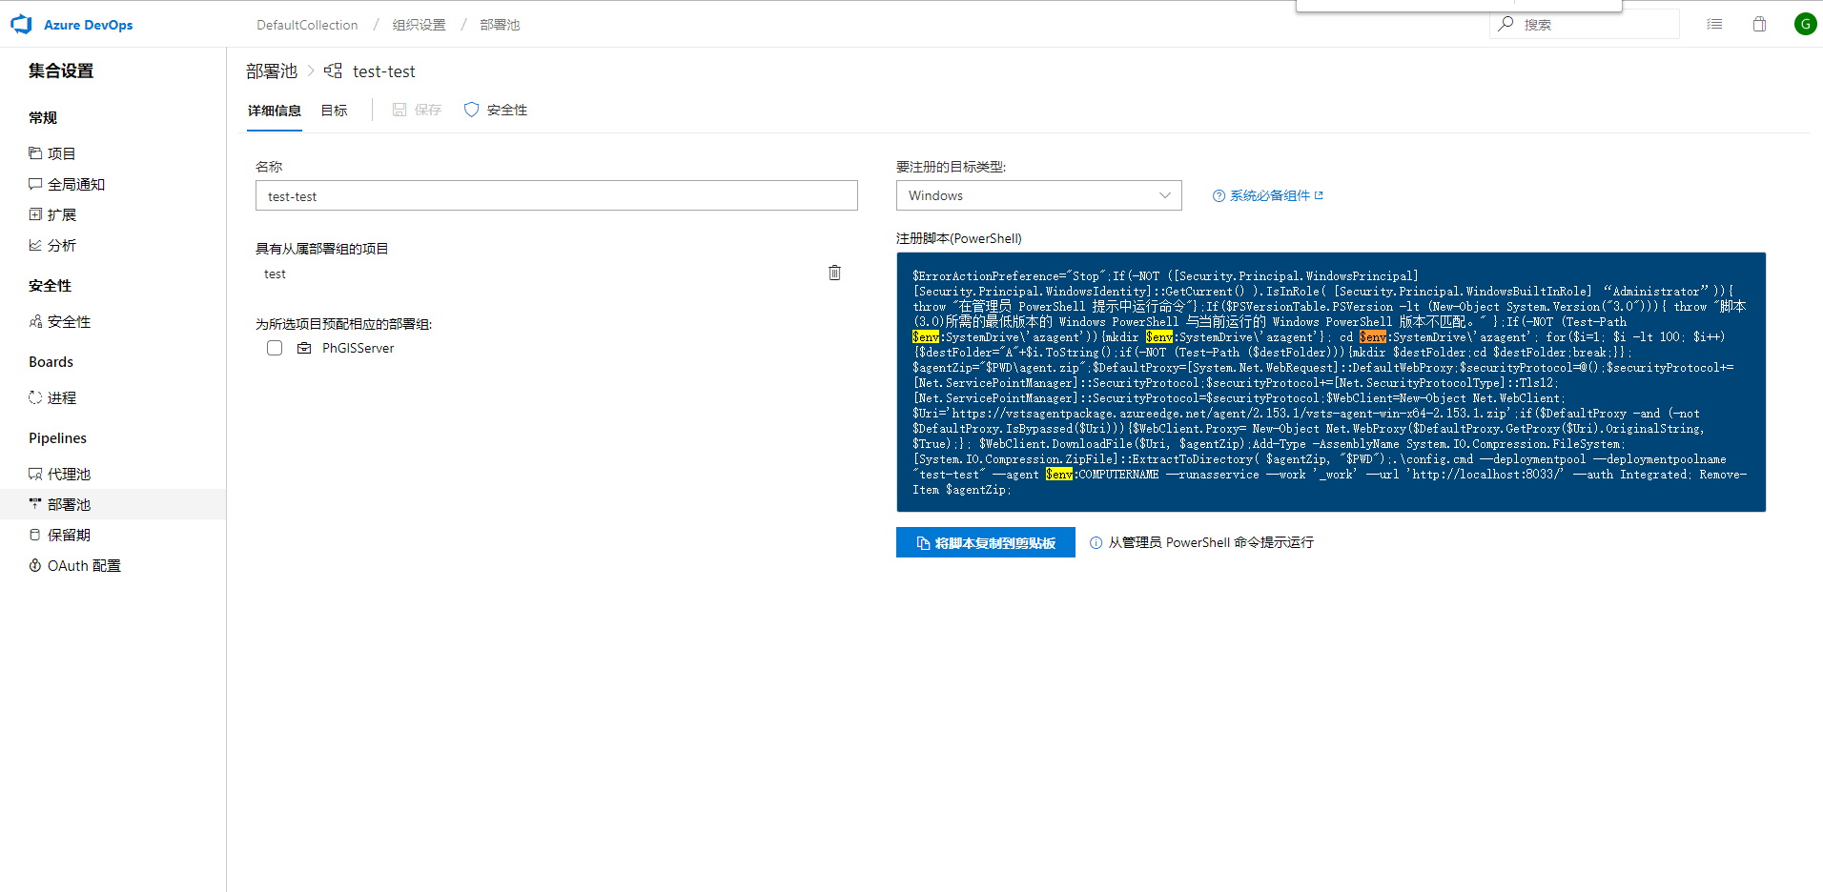Open the user profile avatar G
This screenshot has width=1823, height=892.
pos(1804,24)
